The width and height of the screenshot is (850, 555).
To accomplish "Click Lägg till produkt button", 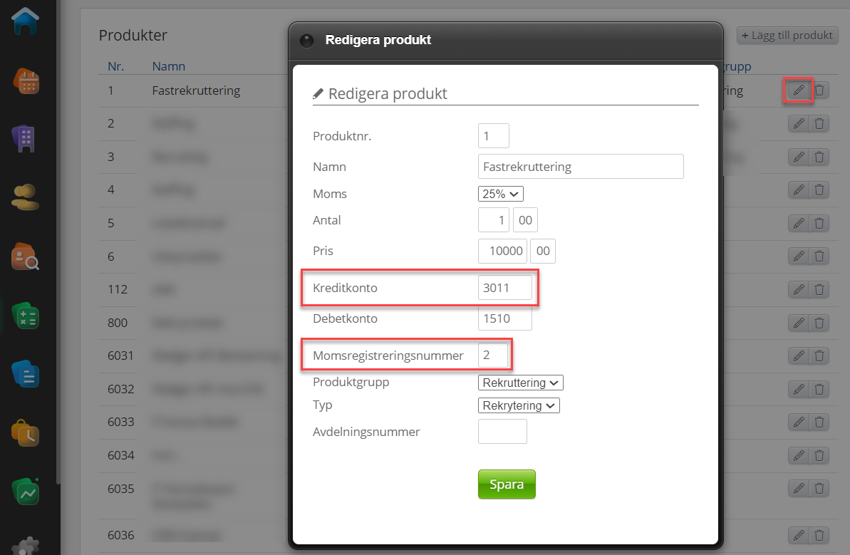I will (x=787, y=36).
